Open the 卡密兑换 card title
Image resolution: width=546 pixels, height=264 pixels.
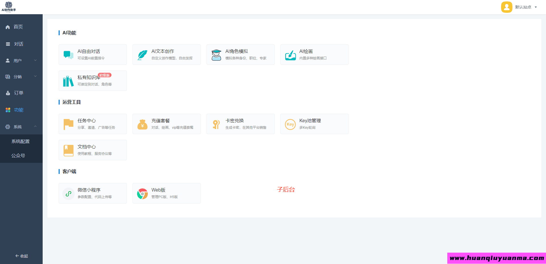[x=235, y=121]
